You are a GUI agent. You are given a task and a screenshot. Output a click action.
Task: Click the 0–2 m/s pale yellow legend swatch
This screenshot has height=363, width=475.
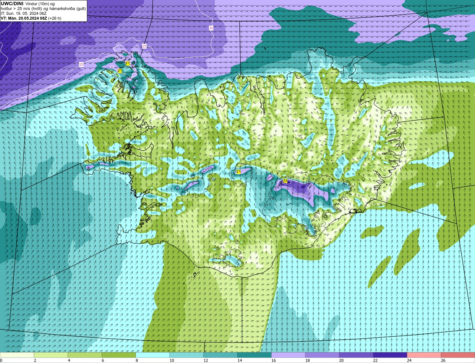[17, 355]
